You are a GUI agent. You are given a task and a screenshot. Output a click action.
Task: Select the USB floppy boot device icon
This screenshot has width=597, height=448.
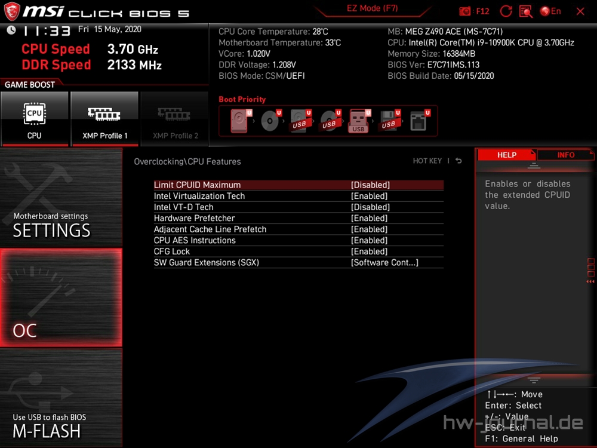point(389,121)
